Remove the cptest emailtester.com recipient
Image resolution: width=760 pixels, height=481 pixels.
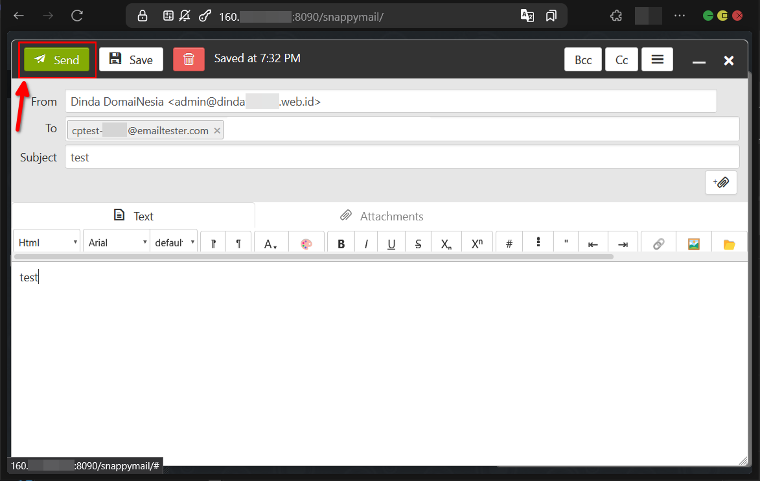pyautogui.click(x=217, y=130)
